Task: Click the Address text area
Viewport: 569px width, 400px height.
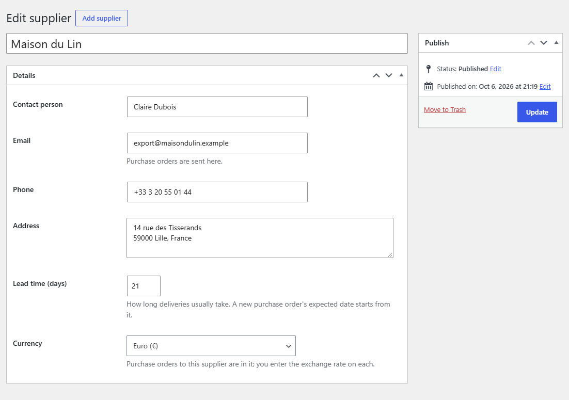Action: pyautogui.click(x=260, y=238)
